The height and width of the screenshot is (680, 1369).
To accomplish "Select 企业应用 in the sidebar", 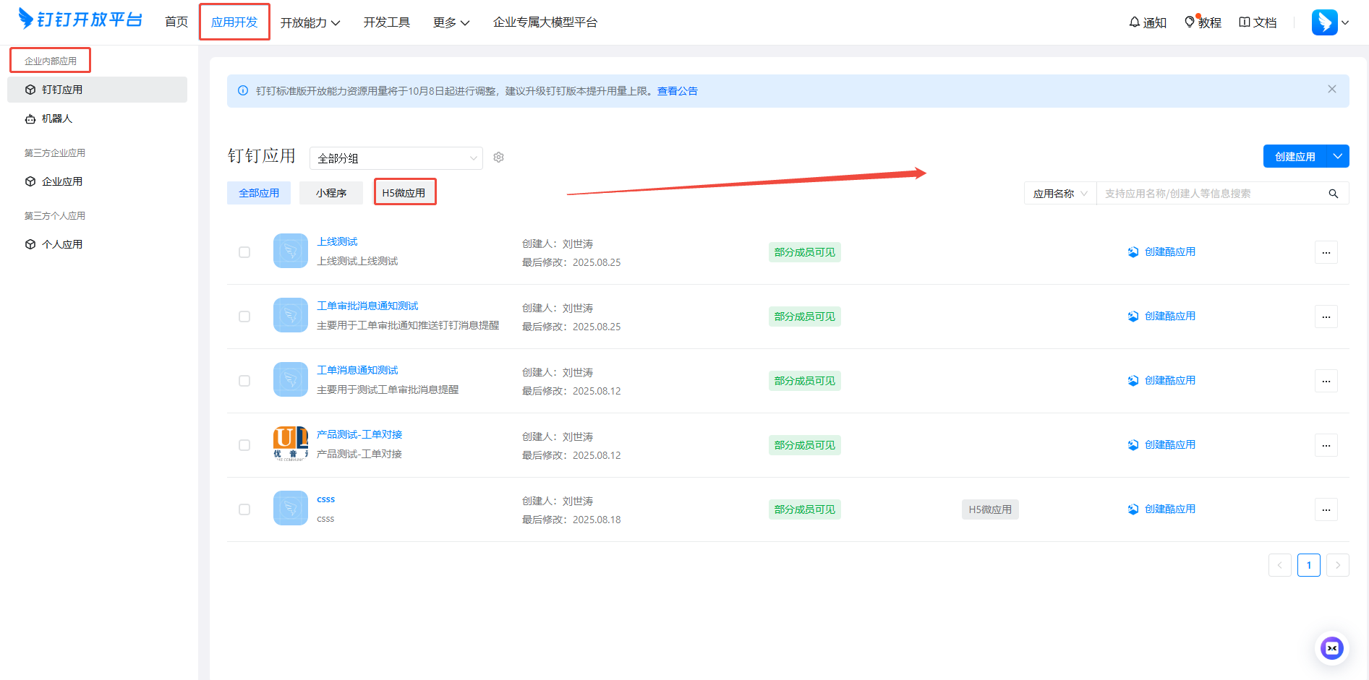I will (x=97, y=181).
